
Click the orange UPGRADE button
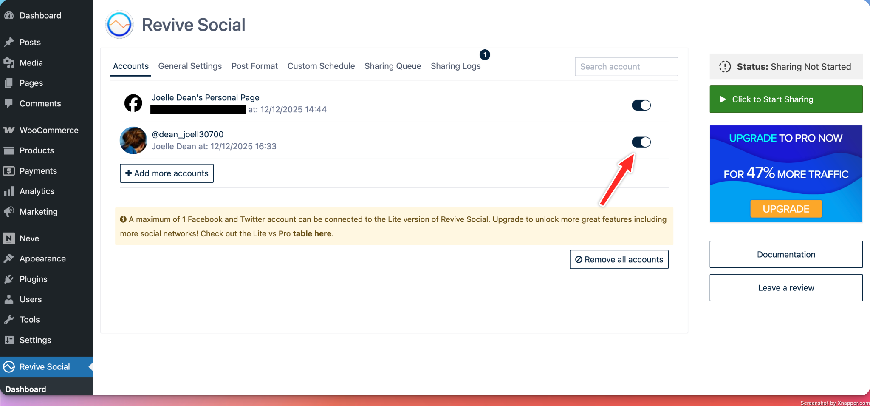786,209
